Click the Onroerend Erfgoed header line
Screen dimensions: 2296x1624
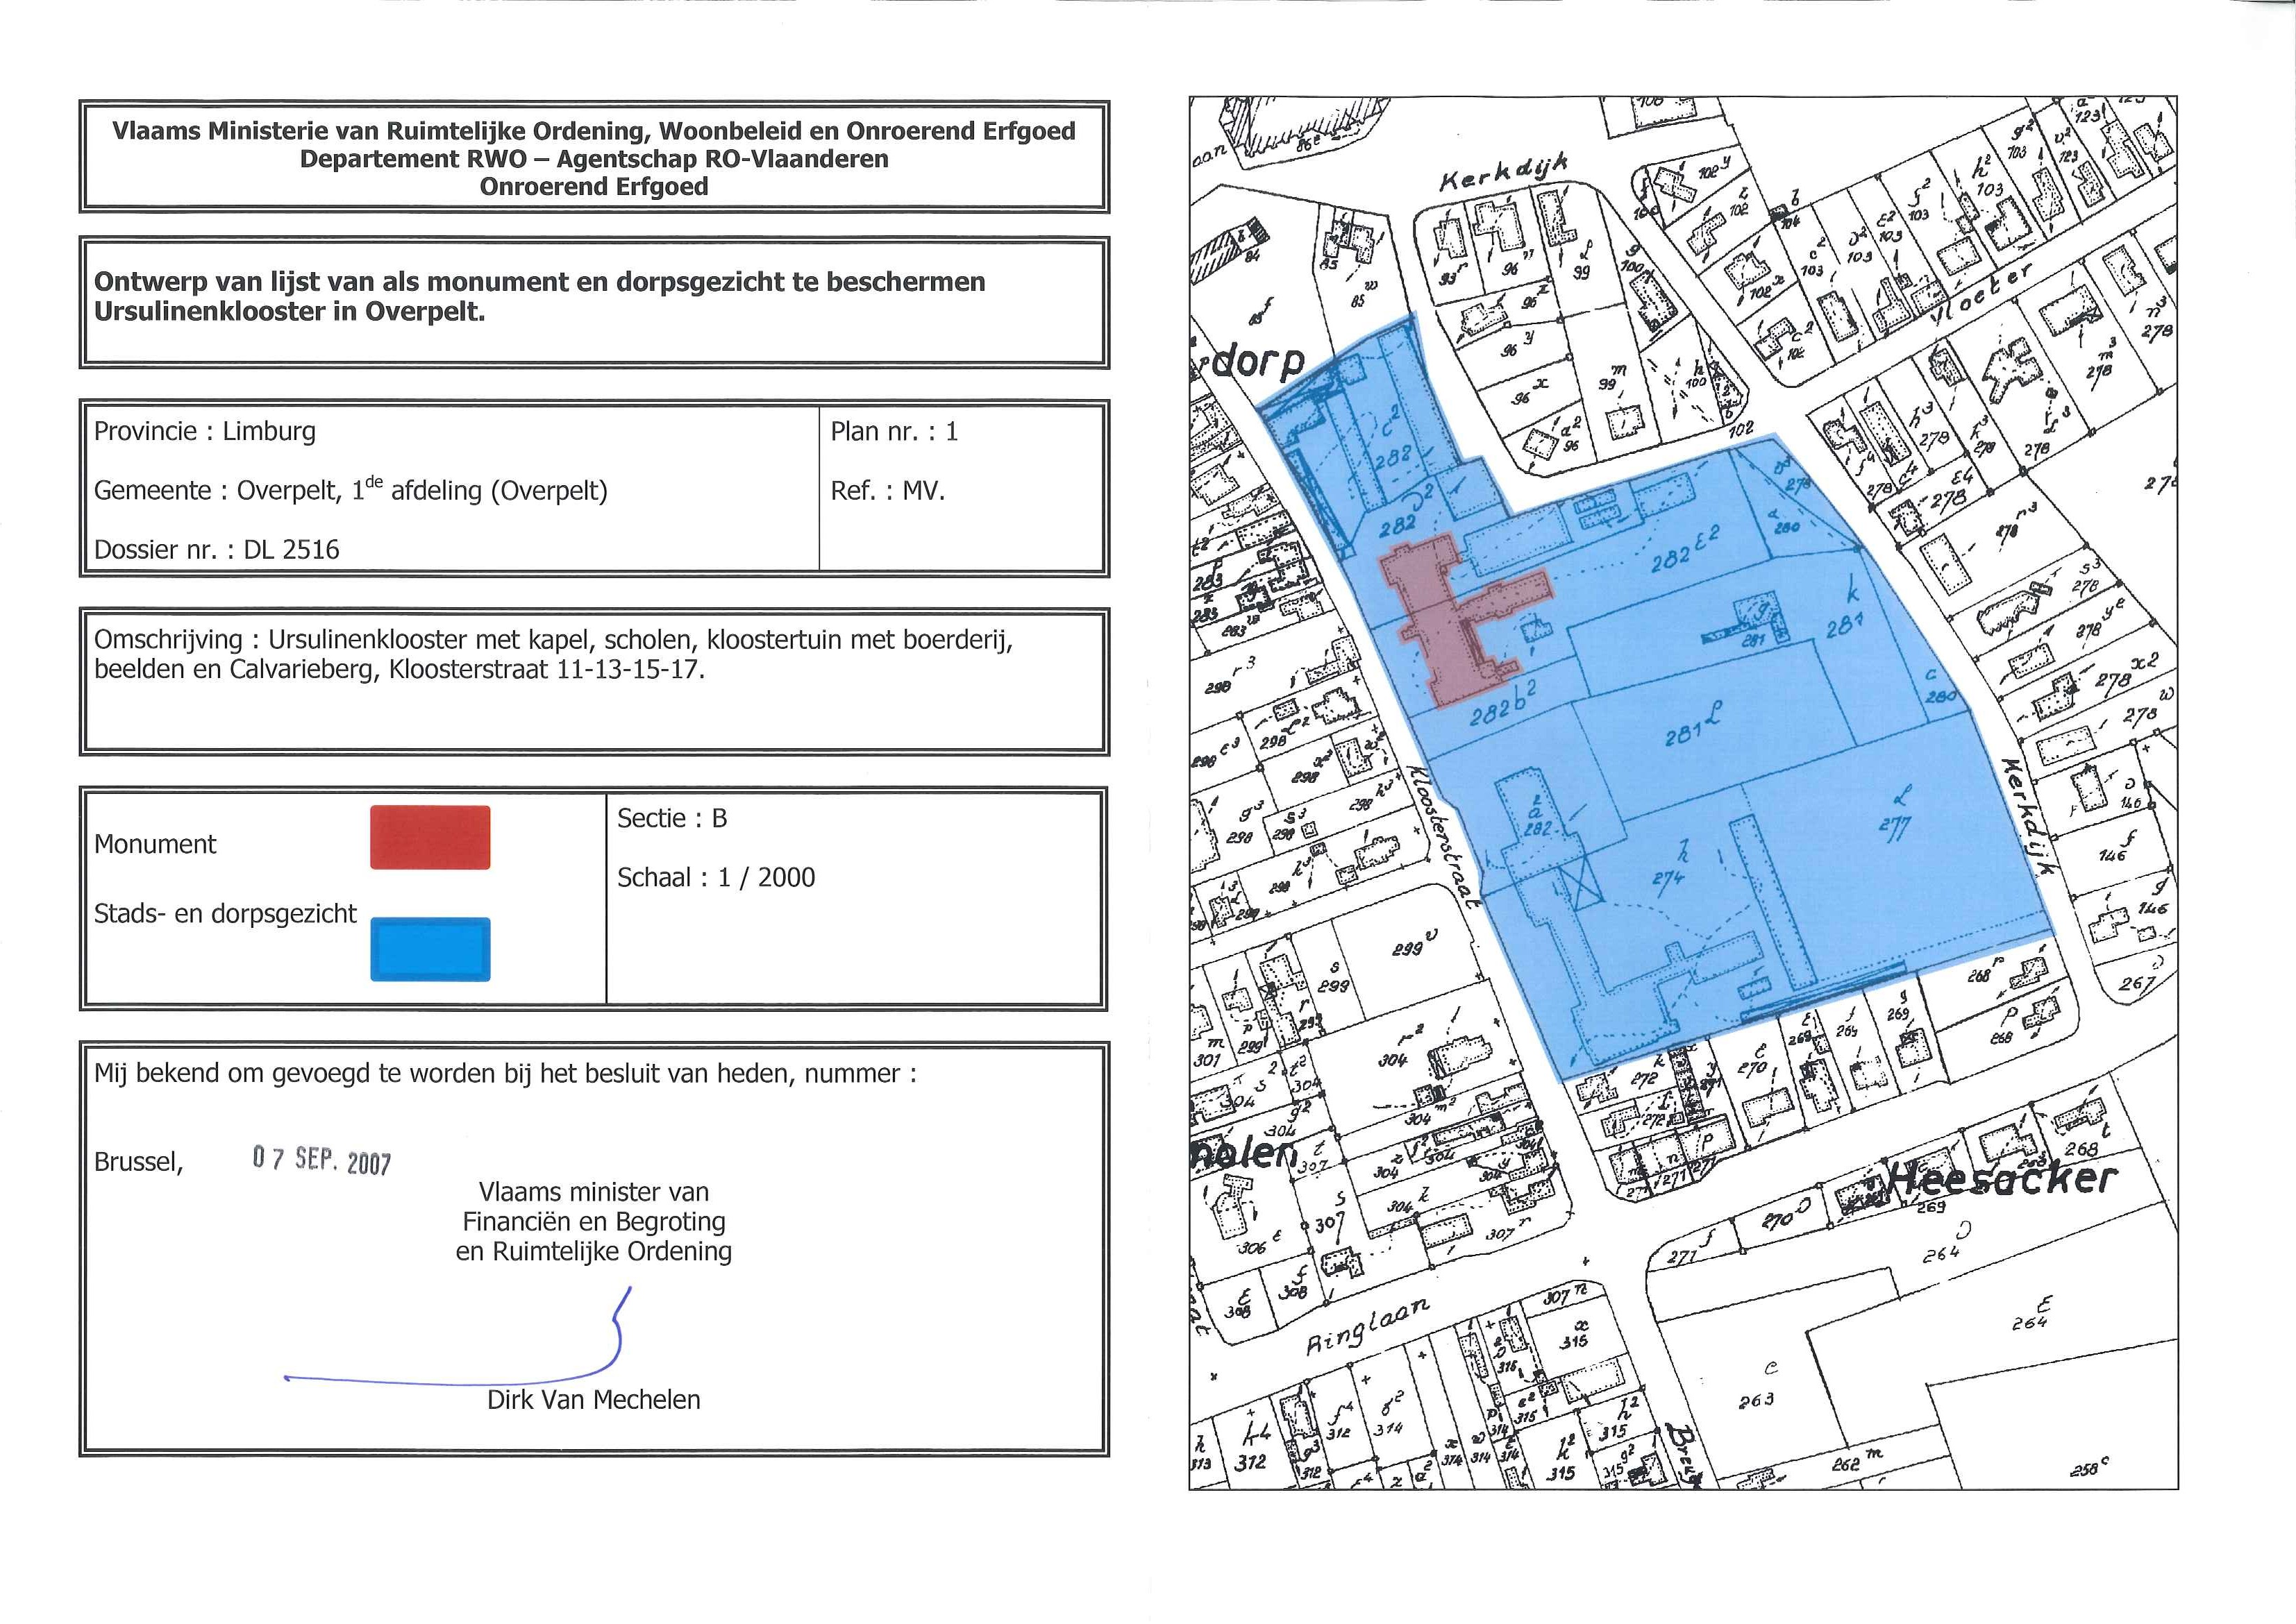[593, 186]
